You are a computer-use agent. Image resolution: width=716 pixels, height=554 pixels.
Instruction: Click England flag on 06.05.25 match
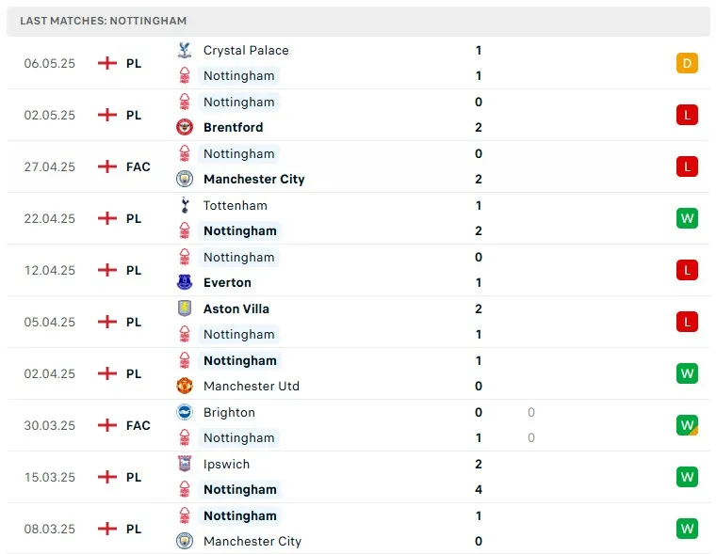click(106, 63)
